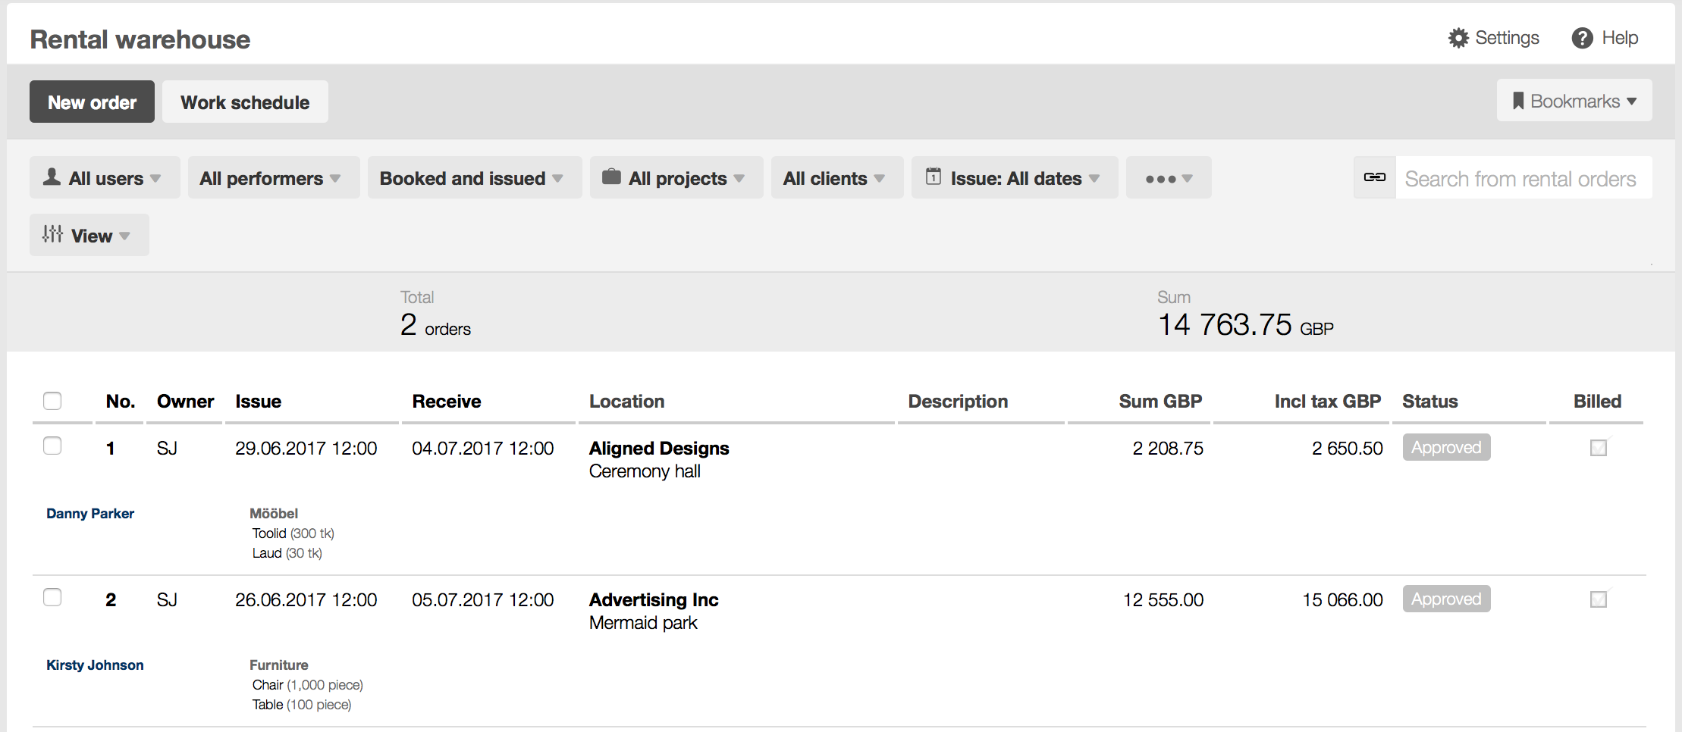Viewport: 1682px width, 732px height.
Task: Open the Bookmarks menu
Action: pyautogui.click(x=1574, y=101)
